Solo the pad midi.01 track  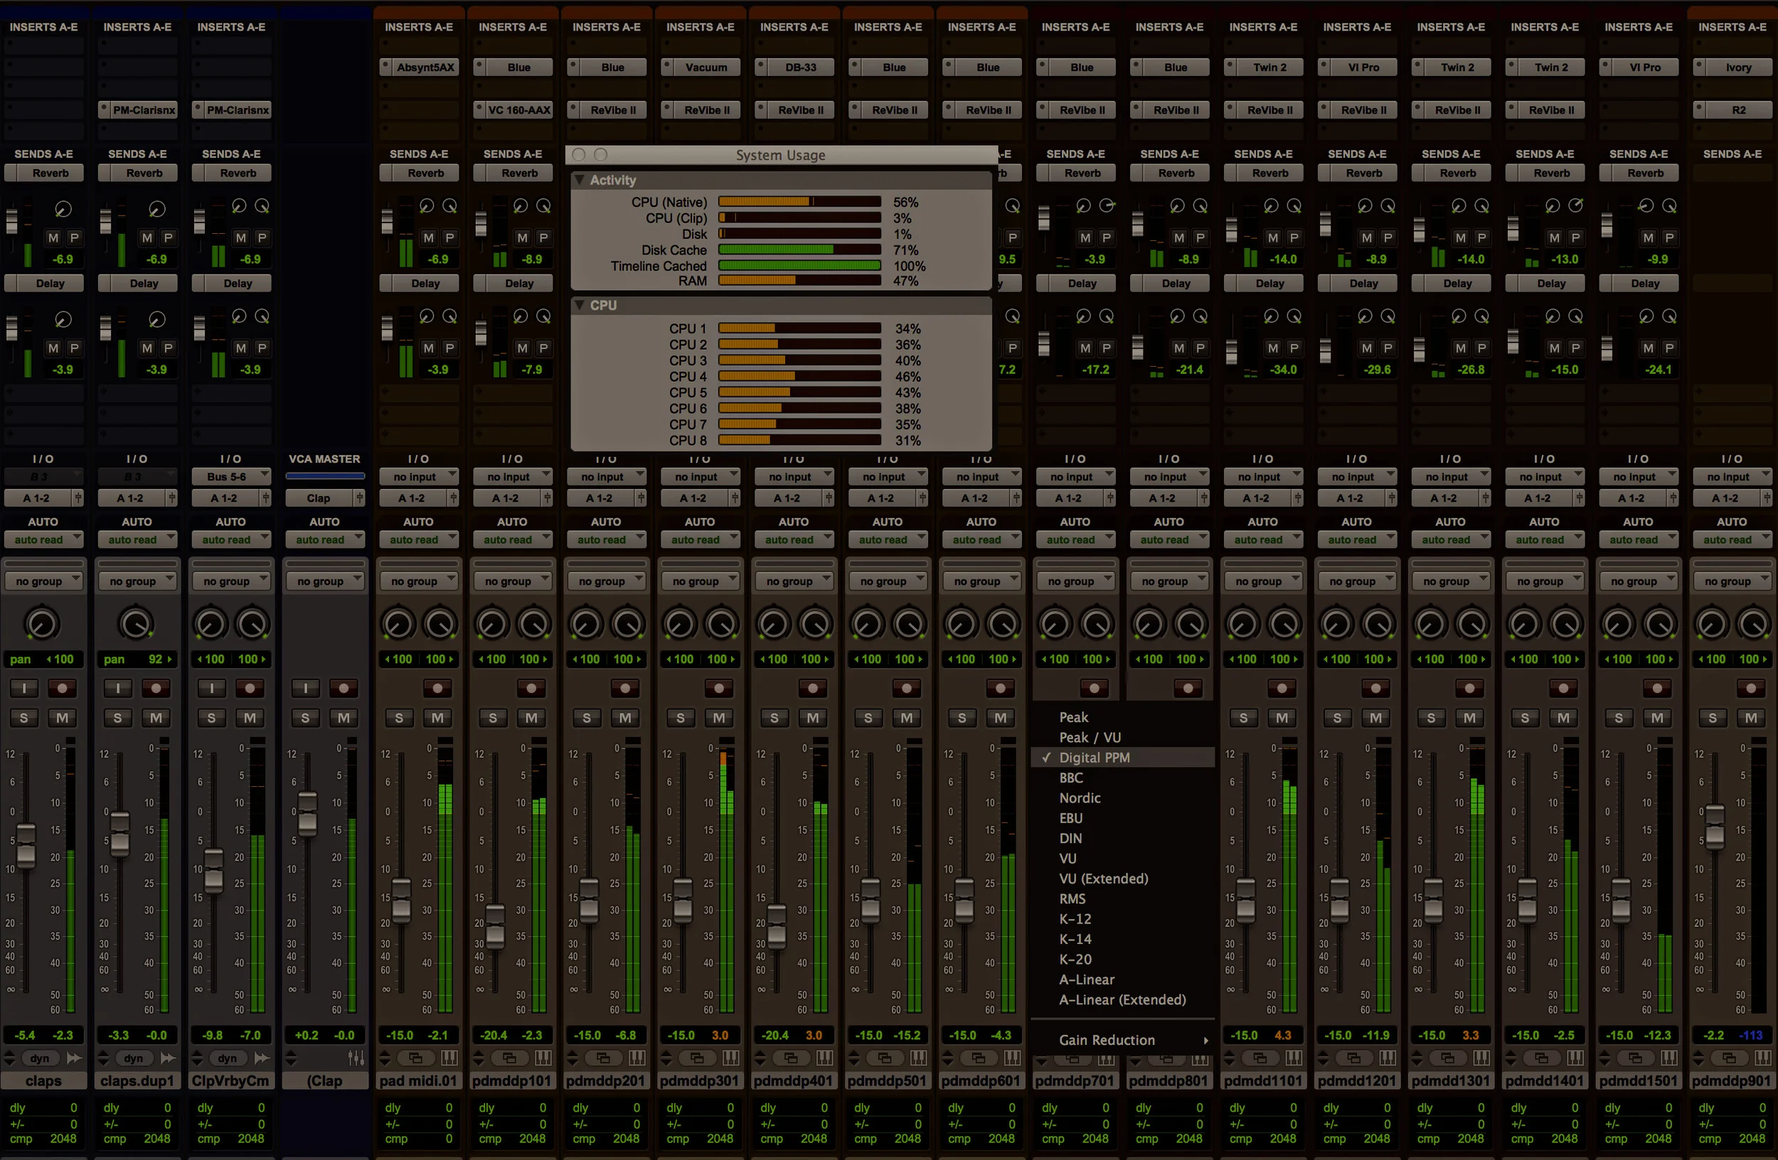point(399,717)
